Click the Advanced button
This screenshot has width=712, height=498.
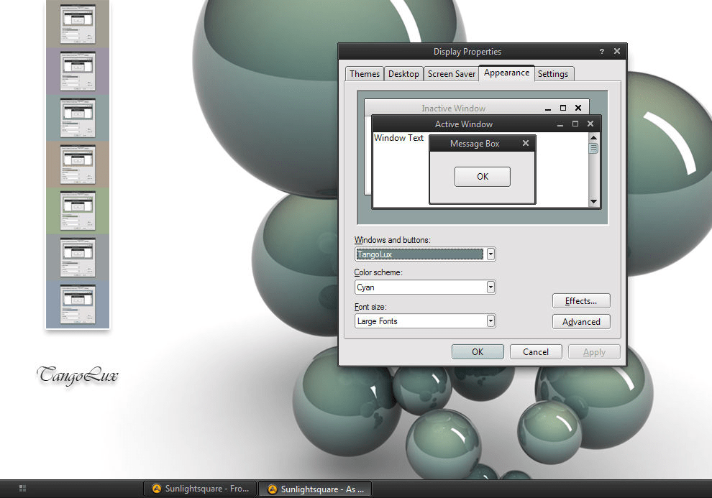(x=581, y=322)
